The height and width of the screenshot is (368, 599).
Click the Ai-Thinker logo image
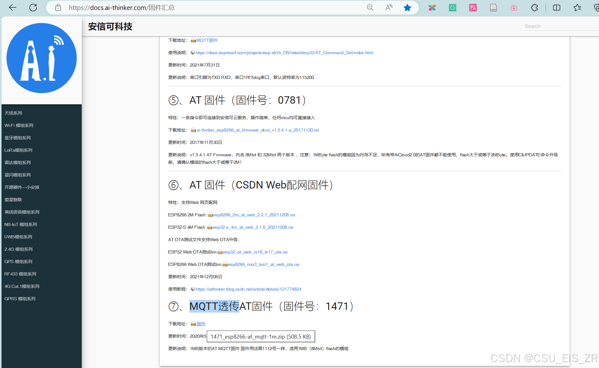point(41,58)
